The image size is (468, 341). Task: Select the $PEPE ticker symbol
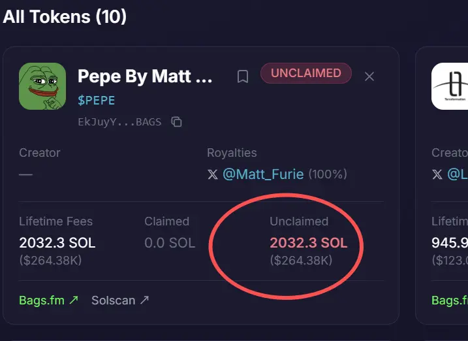tap(96, 101)
